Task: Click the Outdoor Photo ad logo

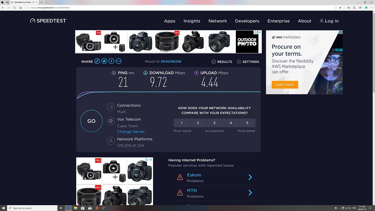Action: 247,42
